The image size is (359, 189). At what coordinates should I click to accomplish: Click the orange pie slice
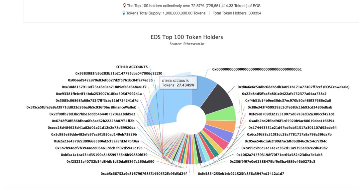(x=221, y=126)
